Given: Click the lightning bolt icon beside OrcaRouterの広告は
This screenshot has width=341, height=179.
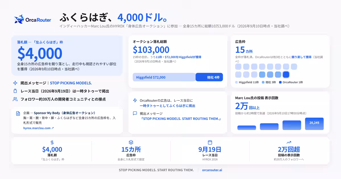Looking at the screenshot, I should click(135, 101).
